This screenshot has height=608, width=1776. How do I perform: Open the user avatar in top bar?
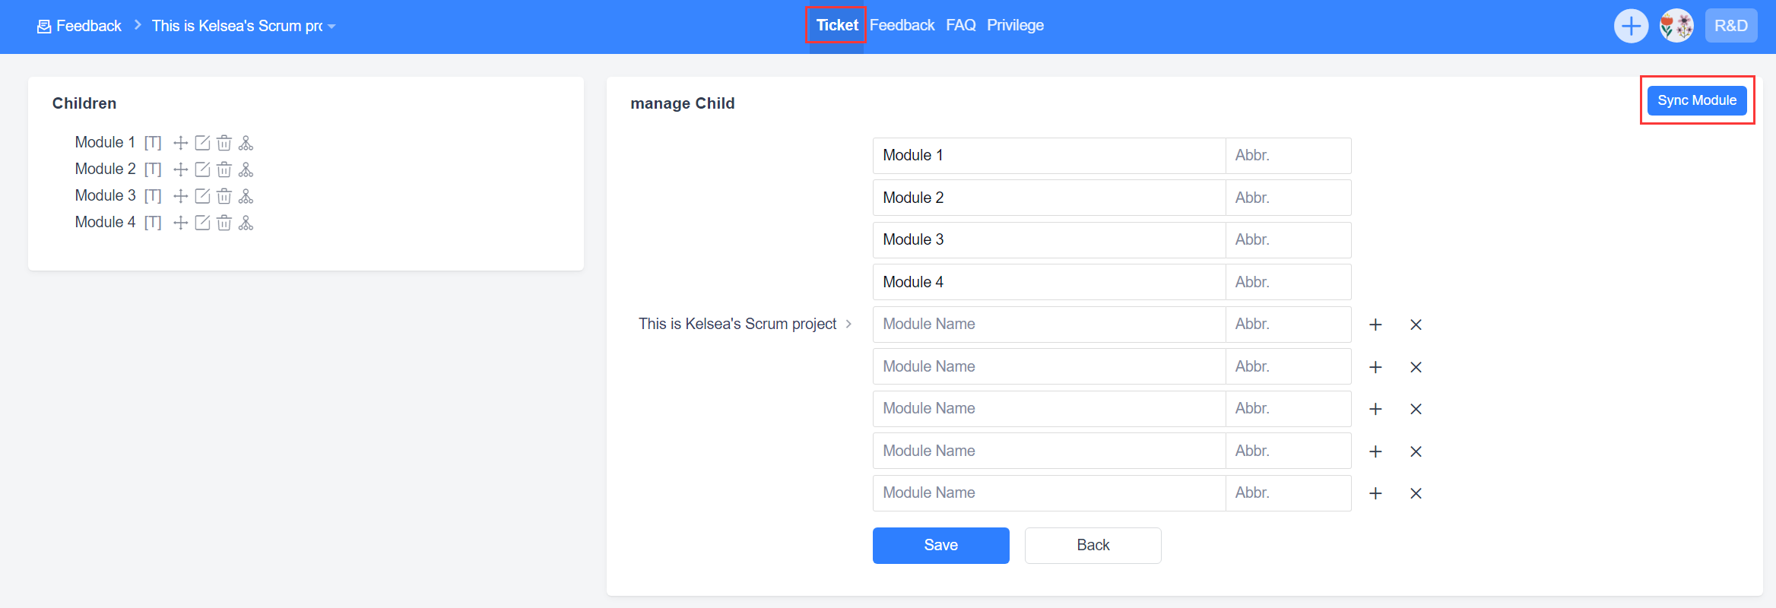click(x=1676, y=26)
